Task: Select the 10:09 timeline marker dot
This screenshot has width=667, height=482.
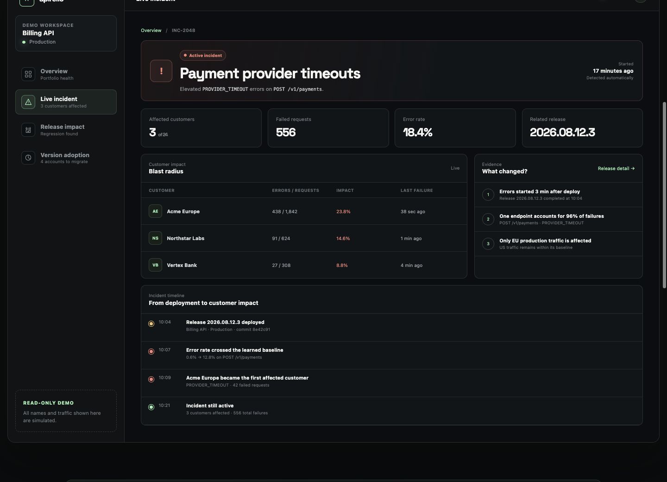Action: (x=151, y=379)
